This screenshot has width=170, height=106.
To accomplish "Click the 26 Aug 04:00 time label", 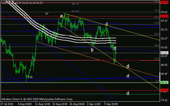I will point(77,104).
